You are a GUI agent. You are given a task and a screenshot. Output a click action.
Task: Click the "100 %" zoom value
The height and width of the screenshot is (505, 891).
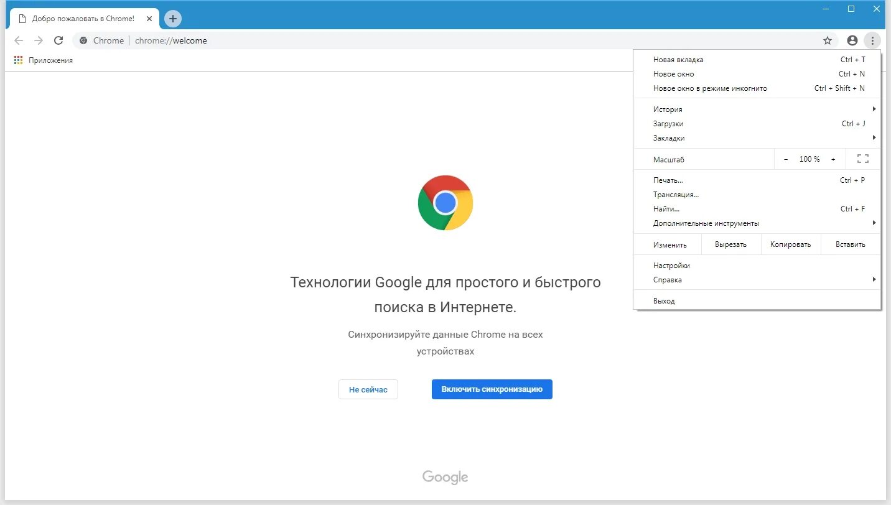point(809,159)
